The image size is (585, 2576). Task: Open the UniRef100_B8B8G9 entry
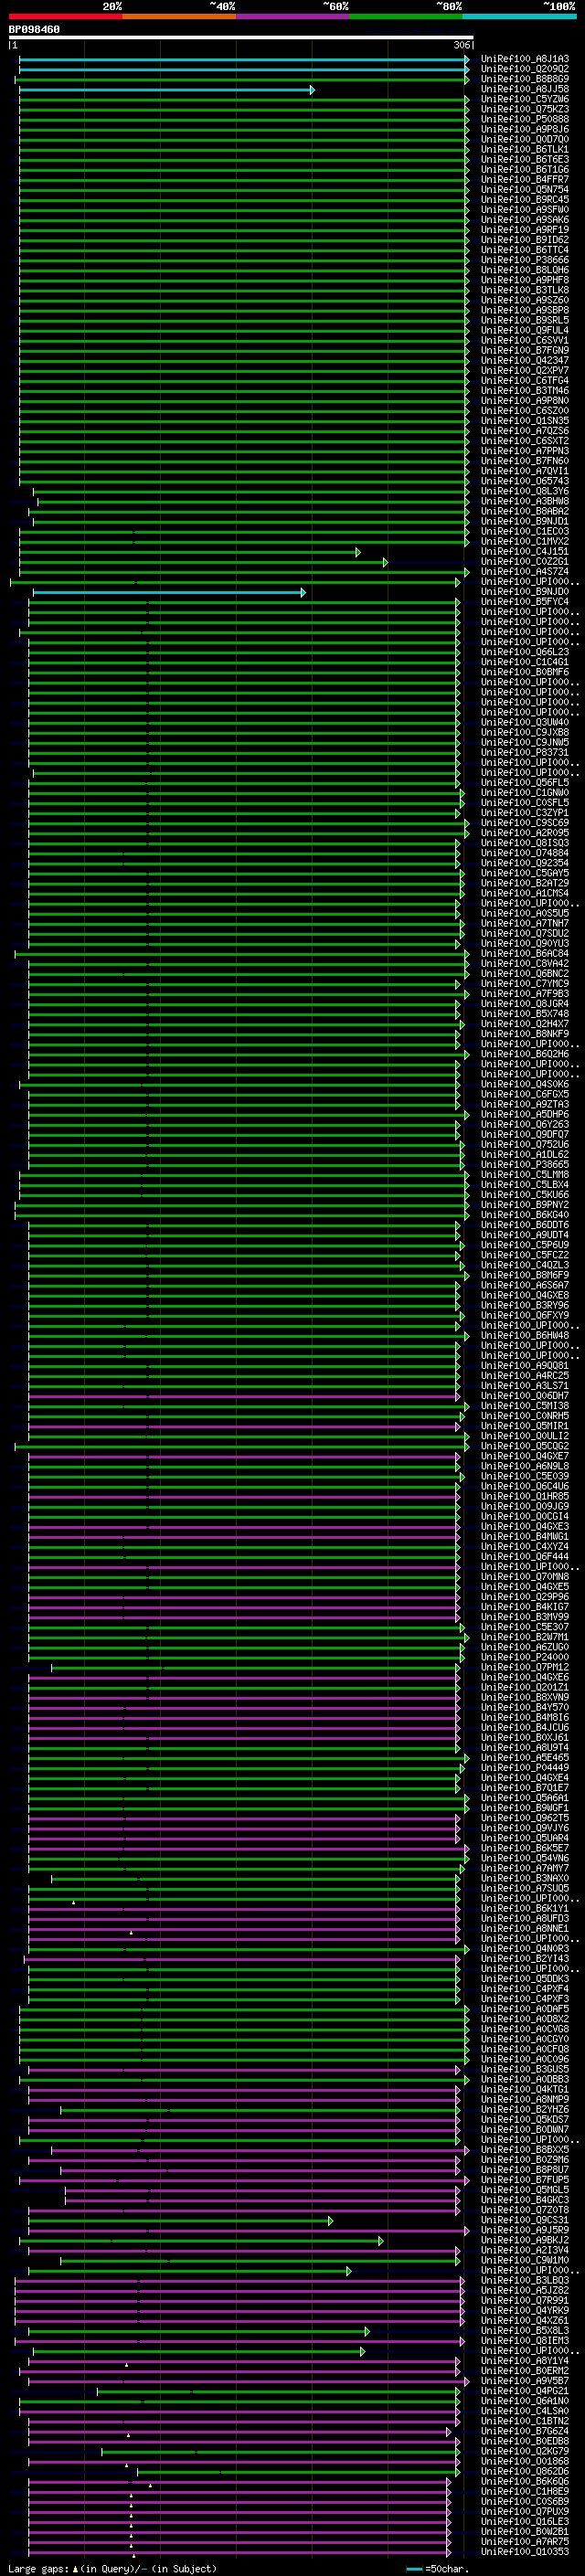525,79
